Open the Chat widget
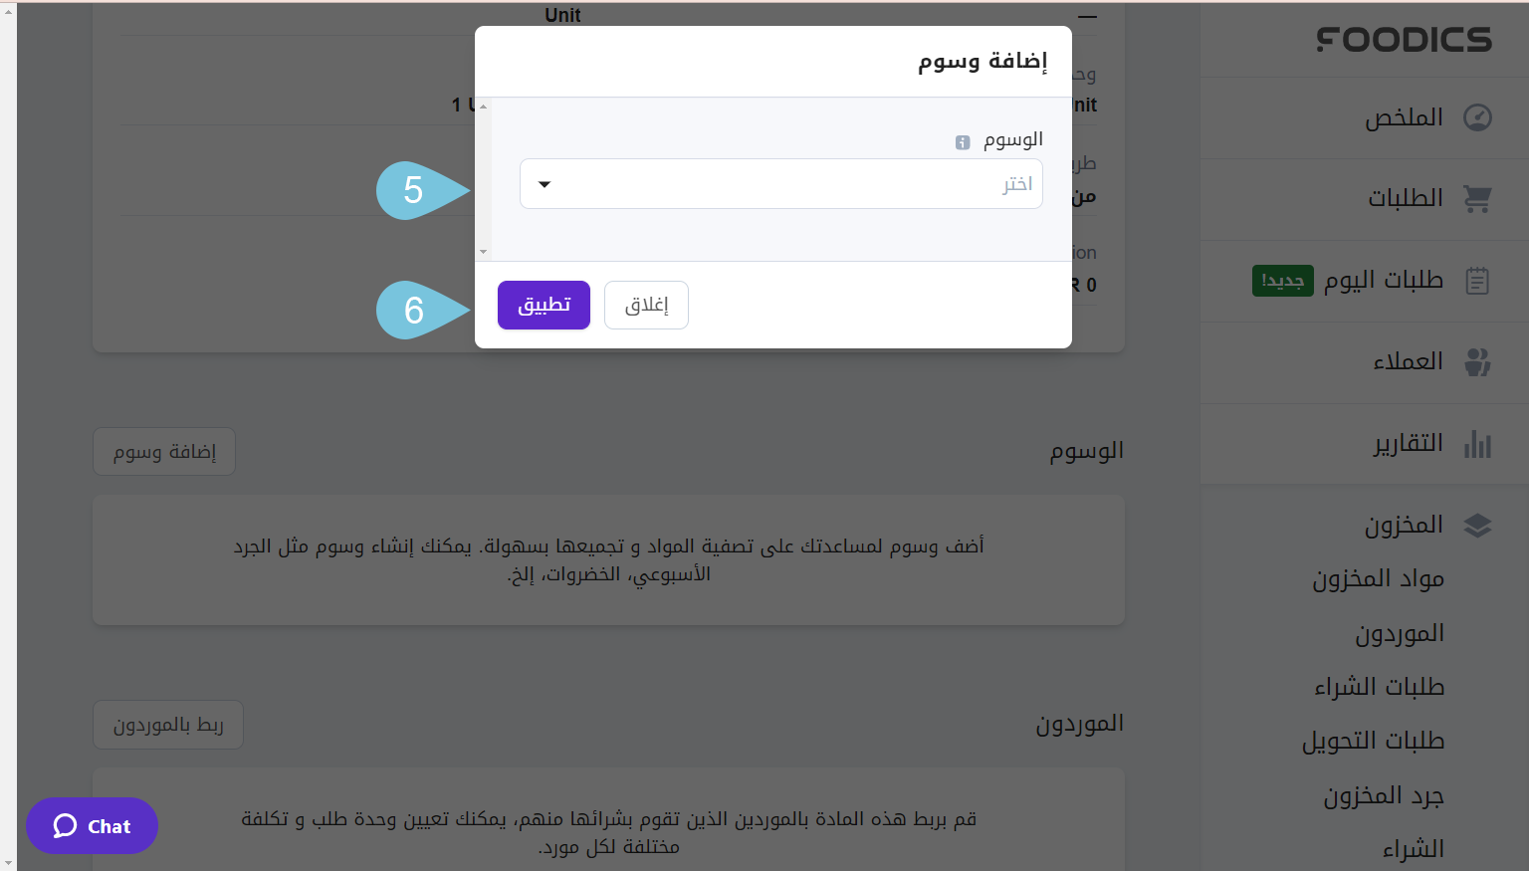The height and width of the screenshot is (871, 1529). pyautogui.click(x=92, y=826)
